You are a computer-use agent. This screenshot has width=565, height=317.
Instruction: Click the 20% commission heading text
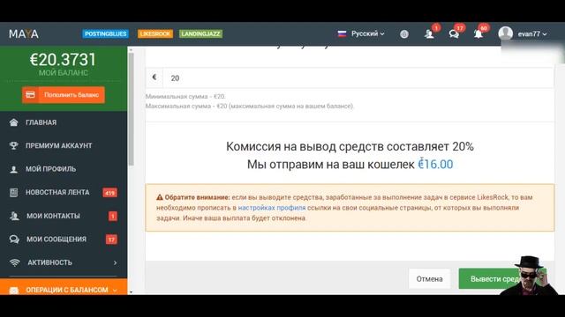pyautogui.click(x=350, y=147)
